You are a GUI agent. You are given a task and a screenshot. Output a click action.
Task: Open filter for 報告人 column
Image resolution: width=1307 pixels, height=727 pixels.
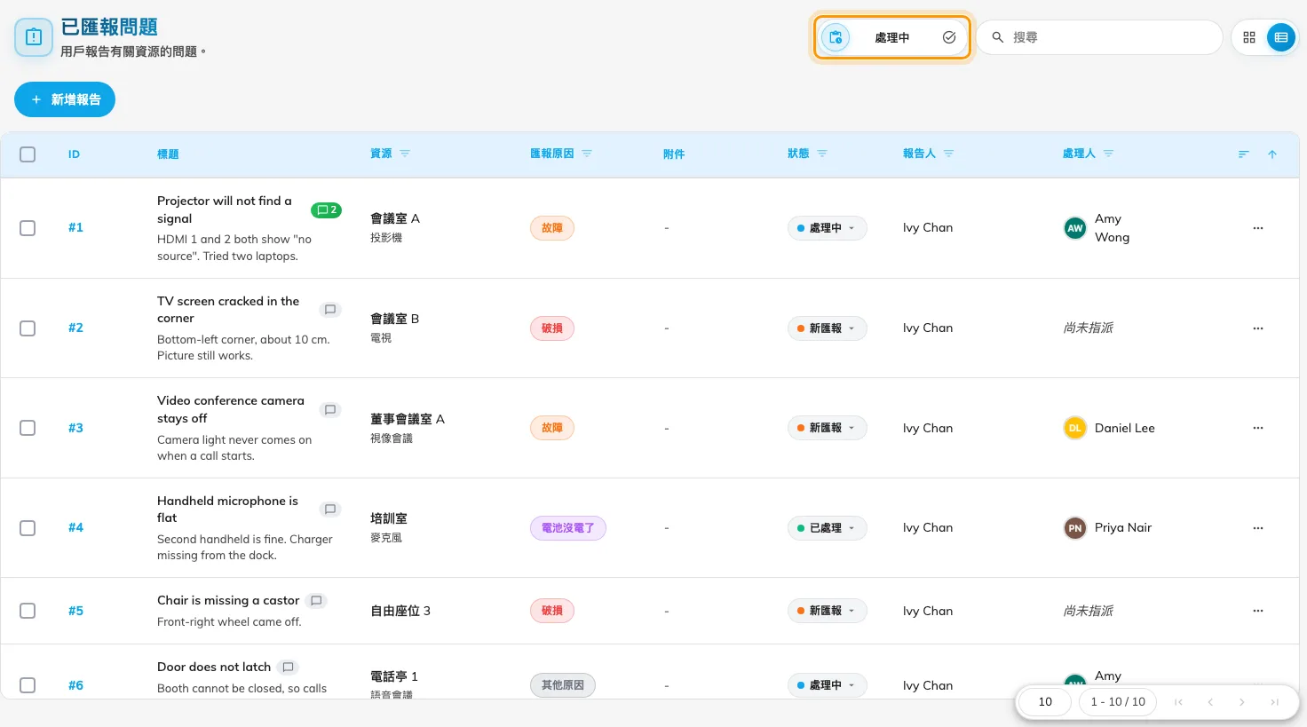coord(949,154)
